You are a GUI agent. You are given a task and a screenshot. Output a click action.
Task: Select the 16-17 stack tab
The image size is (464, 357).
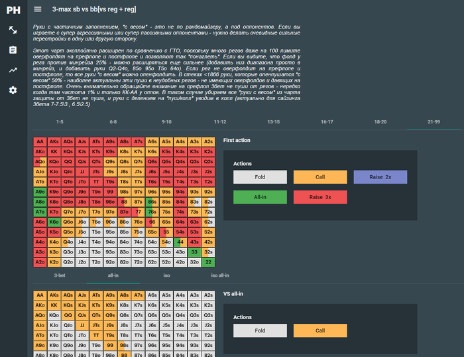pyautogui.click(x=327, y=122)
